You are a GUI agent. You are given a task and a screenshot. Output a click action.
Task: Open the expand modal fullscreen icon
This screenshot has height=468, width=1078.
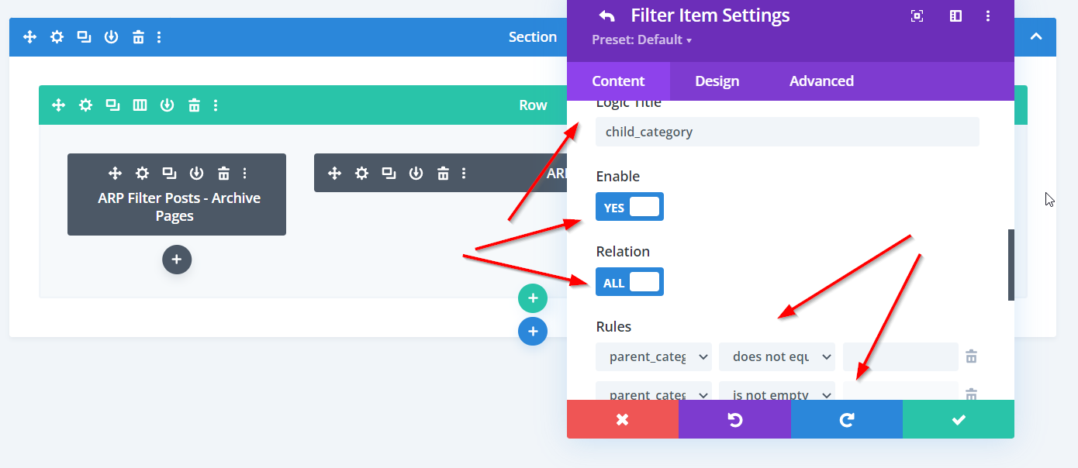(917, 15)
